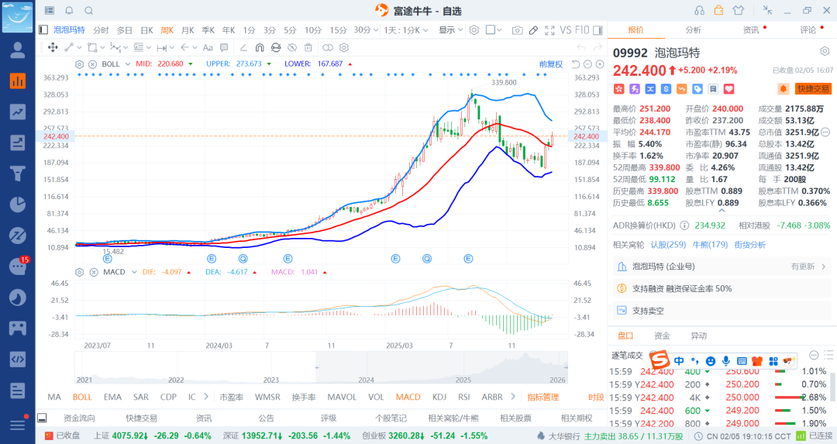
Task: Switch to the 分析 tab
Action: (x=693, y=30)
